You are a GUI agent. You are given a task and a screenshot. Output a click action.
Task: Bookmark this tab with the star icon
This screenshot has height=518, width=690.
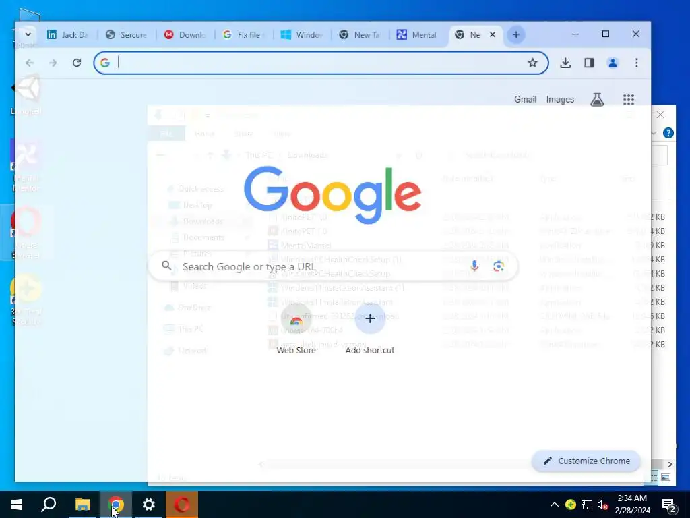pos(532,63)
